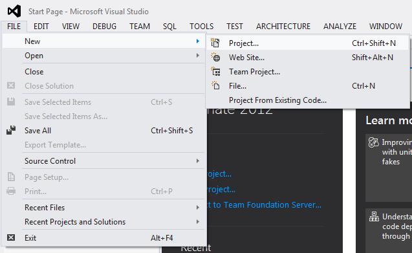Open the ANALYZE menu
Viewport: 412px width, 253px height.
pos(340,27)
